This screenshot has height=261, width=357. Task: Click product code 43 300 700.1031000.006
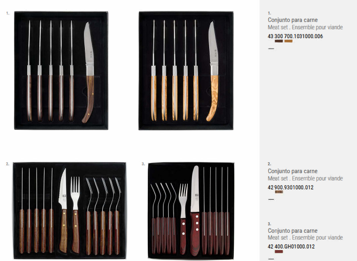(295, 36)
